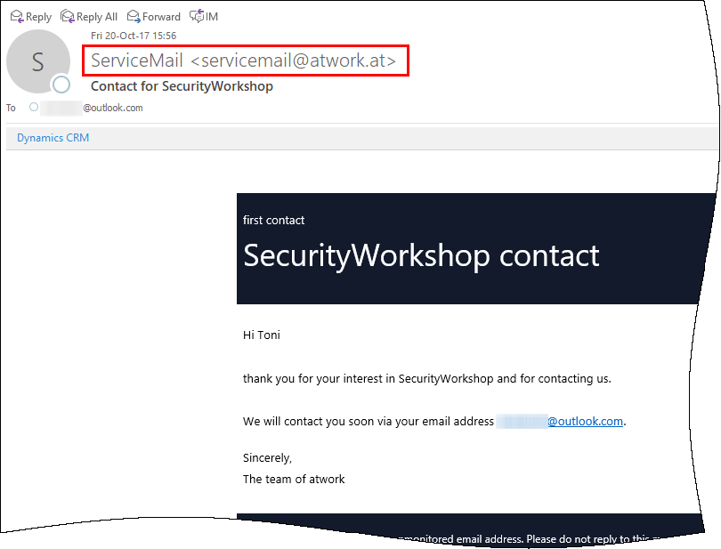Screen dimensions: 721x549
Task: Select the ServiceMail sender address
Action: coord(249,61)
